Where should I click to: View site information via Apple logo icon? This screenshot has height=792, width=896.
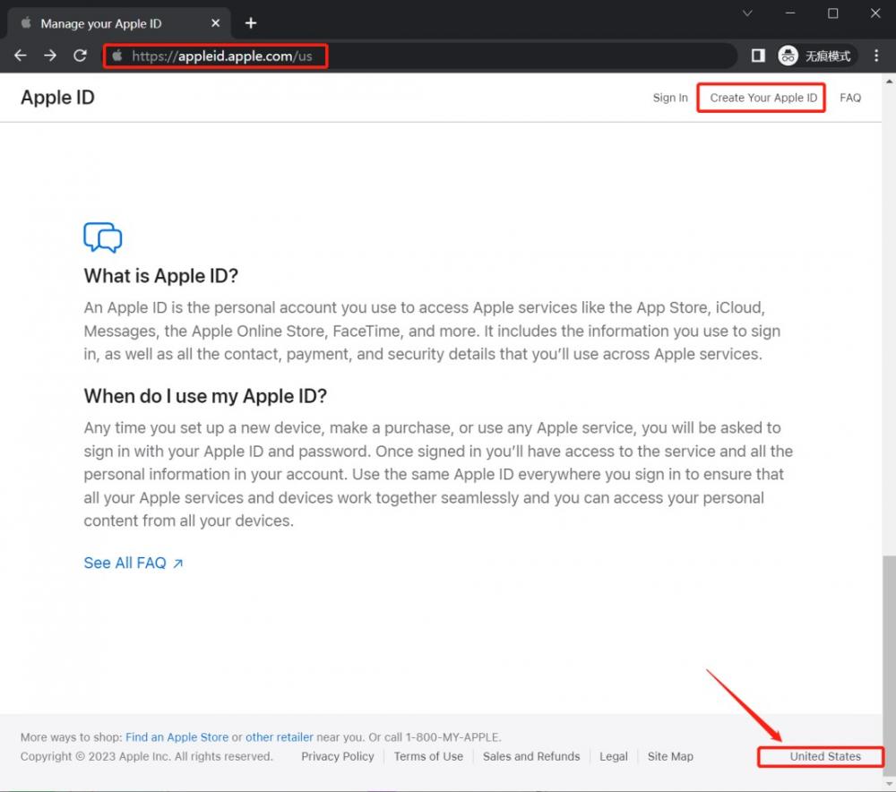[x=117, y=56]
